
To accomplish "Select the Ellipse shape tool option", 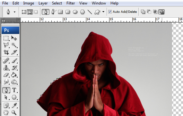I will coord(75,12).
